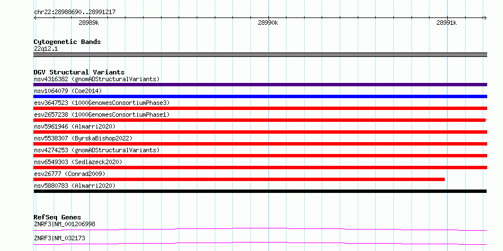Select the red nsv6549303 variant bar
The image size is (503, 251).
(x=260, y=168)
